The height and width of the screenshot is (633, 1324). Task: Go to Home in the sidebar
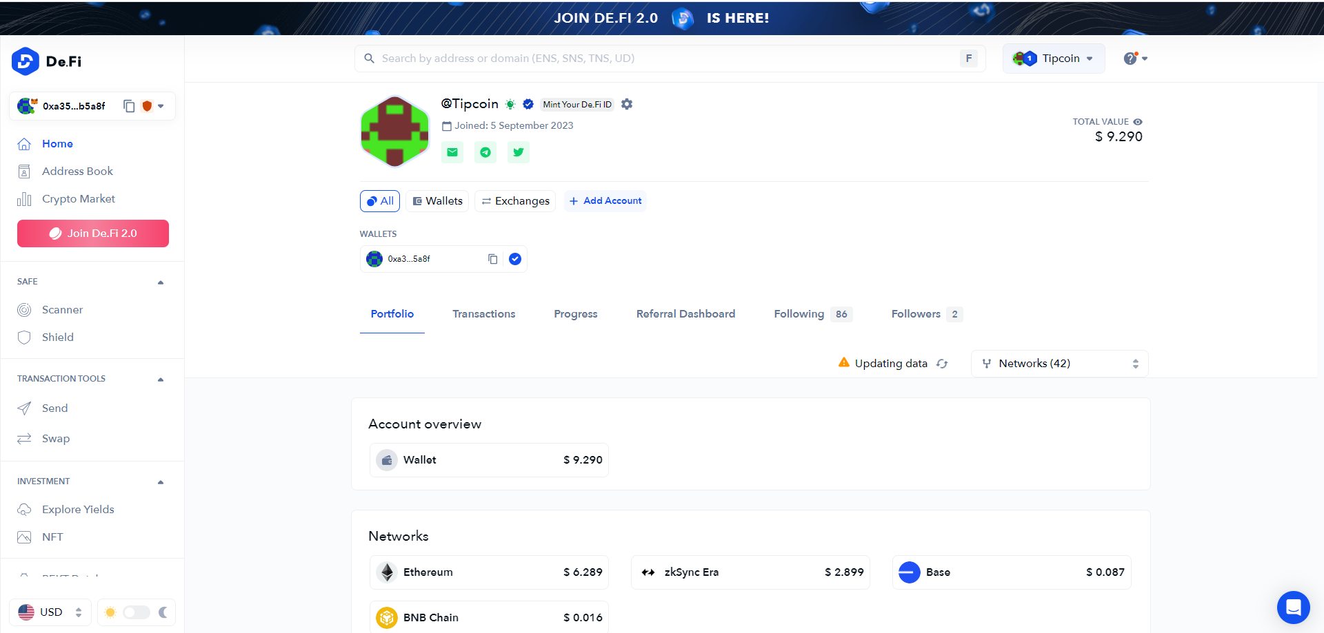click(x=57, y=144)
